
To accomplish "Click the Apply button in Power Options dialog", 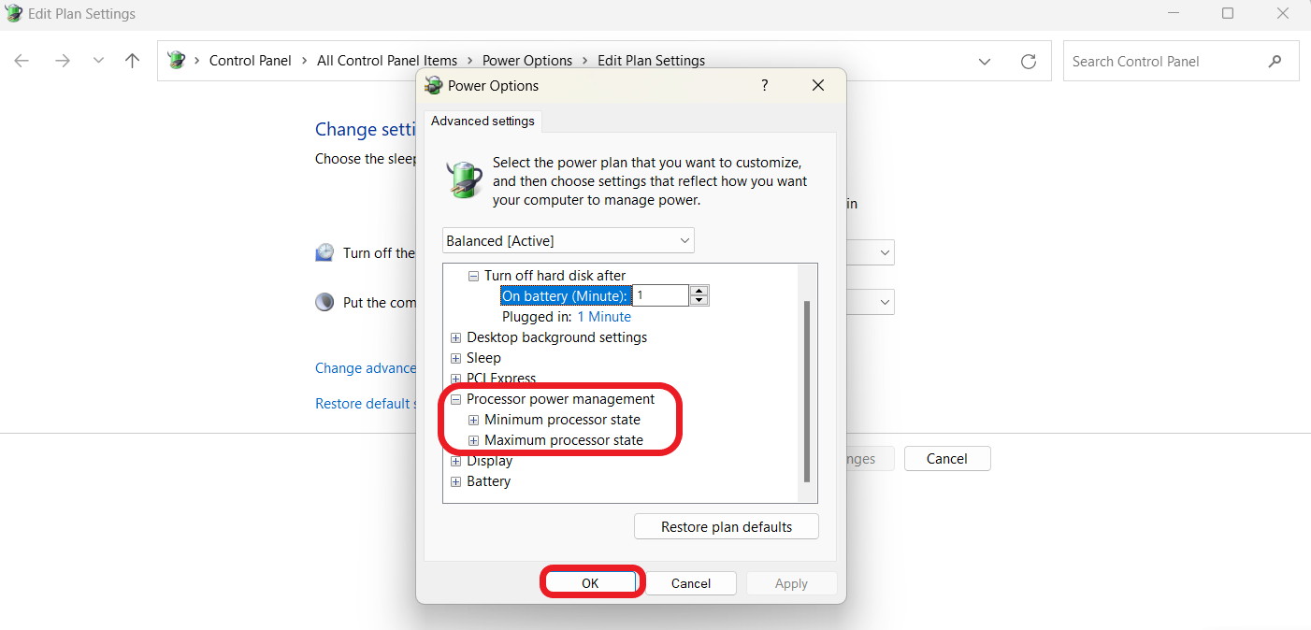I will pos(791,583).
